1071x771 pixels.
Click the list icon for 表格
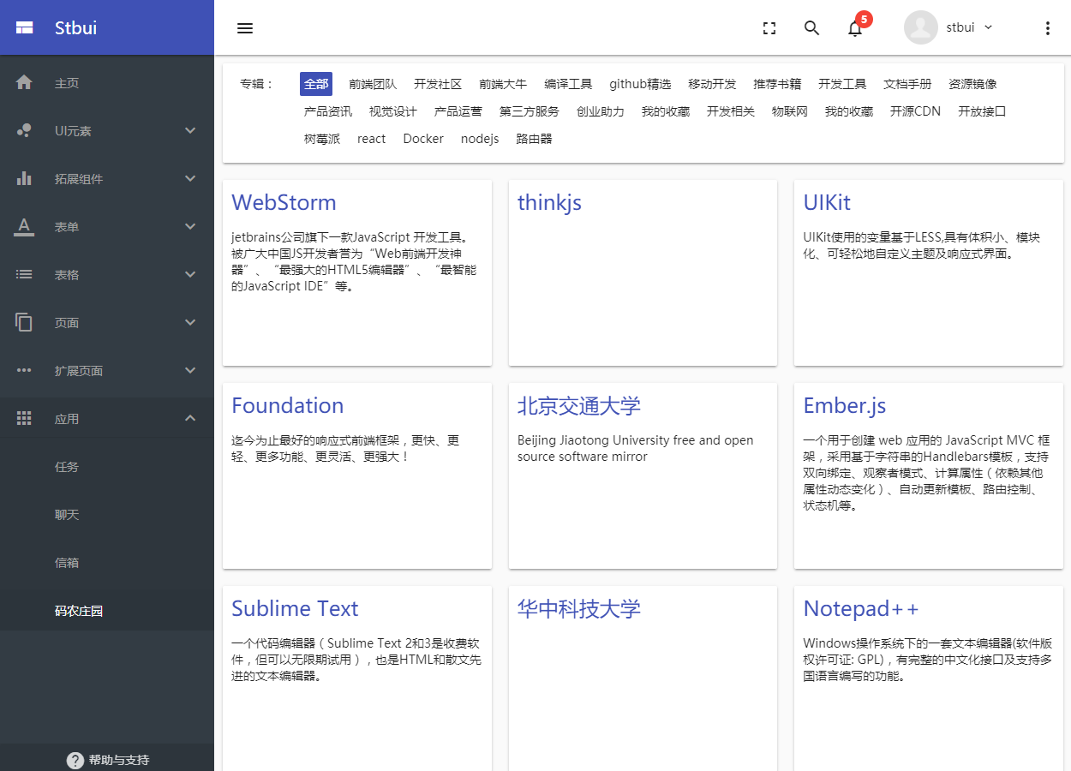coord(24,274)
